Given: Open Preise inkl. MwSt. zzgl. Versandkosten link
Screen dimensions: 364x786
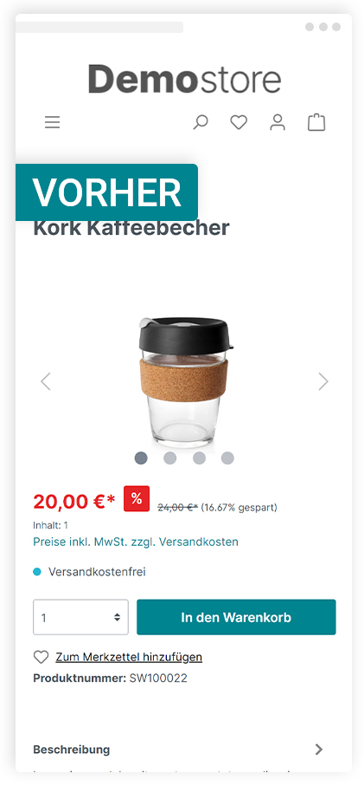Looking at the screenshot, I should tap(136, 542).
